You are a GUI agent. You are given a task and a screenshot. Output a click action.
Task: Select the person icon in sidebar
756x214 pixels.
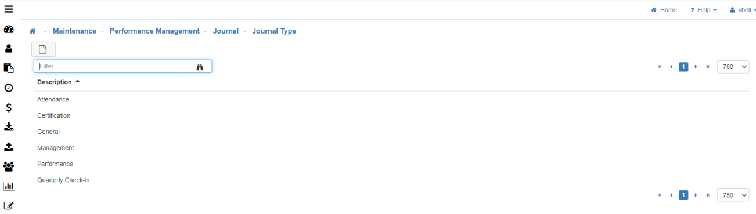tap(9, 49)
